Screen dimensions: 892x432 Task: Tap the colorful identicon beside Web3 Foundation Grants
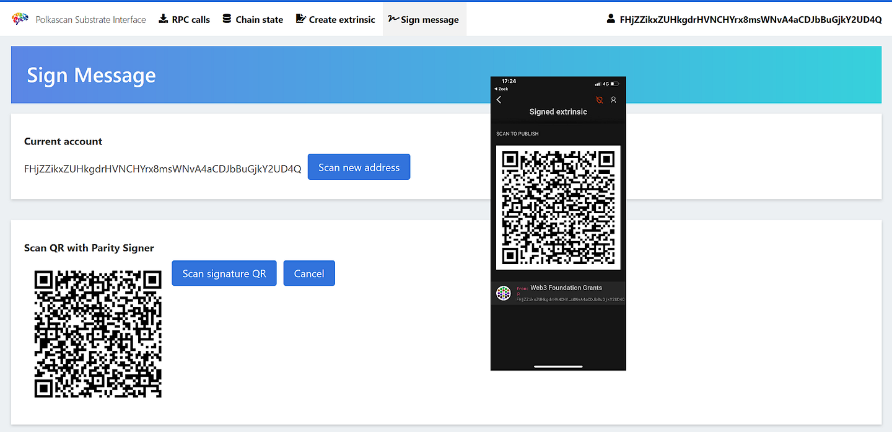pos(504,293)
